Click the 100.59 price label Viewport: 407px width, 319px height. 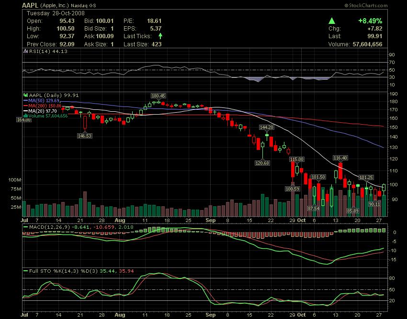coord(293,189)
